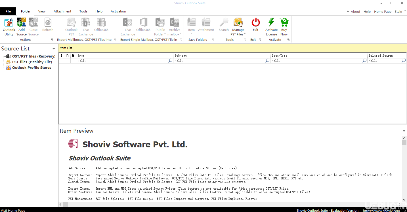Image resolution: width=407 pixels, height=212 pixels.
Task: Open the Help ribbon tab
Action: (x=99, y=11)
